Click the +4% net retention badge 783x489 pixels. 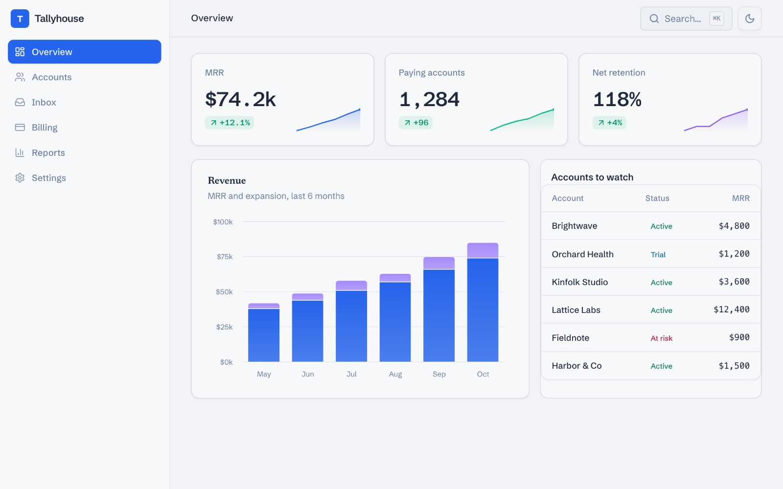[609, 123]
